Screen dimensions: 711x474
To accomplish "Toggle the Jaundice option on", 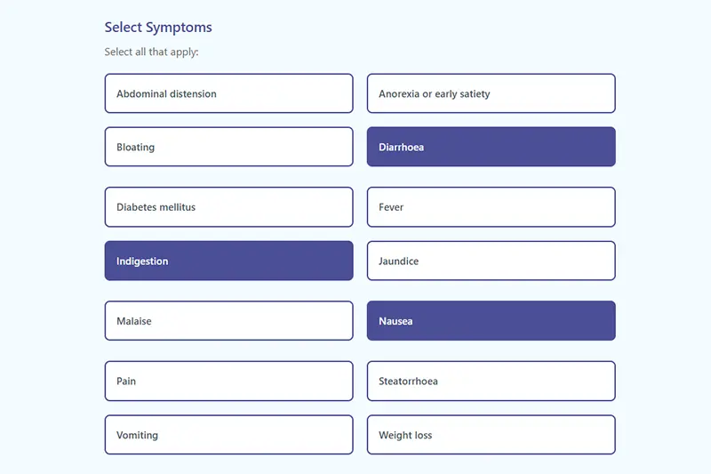I will (491, 261).
